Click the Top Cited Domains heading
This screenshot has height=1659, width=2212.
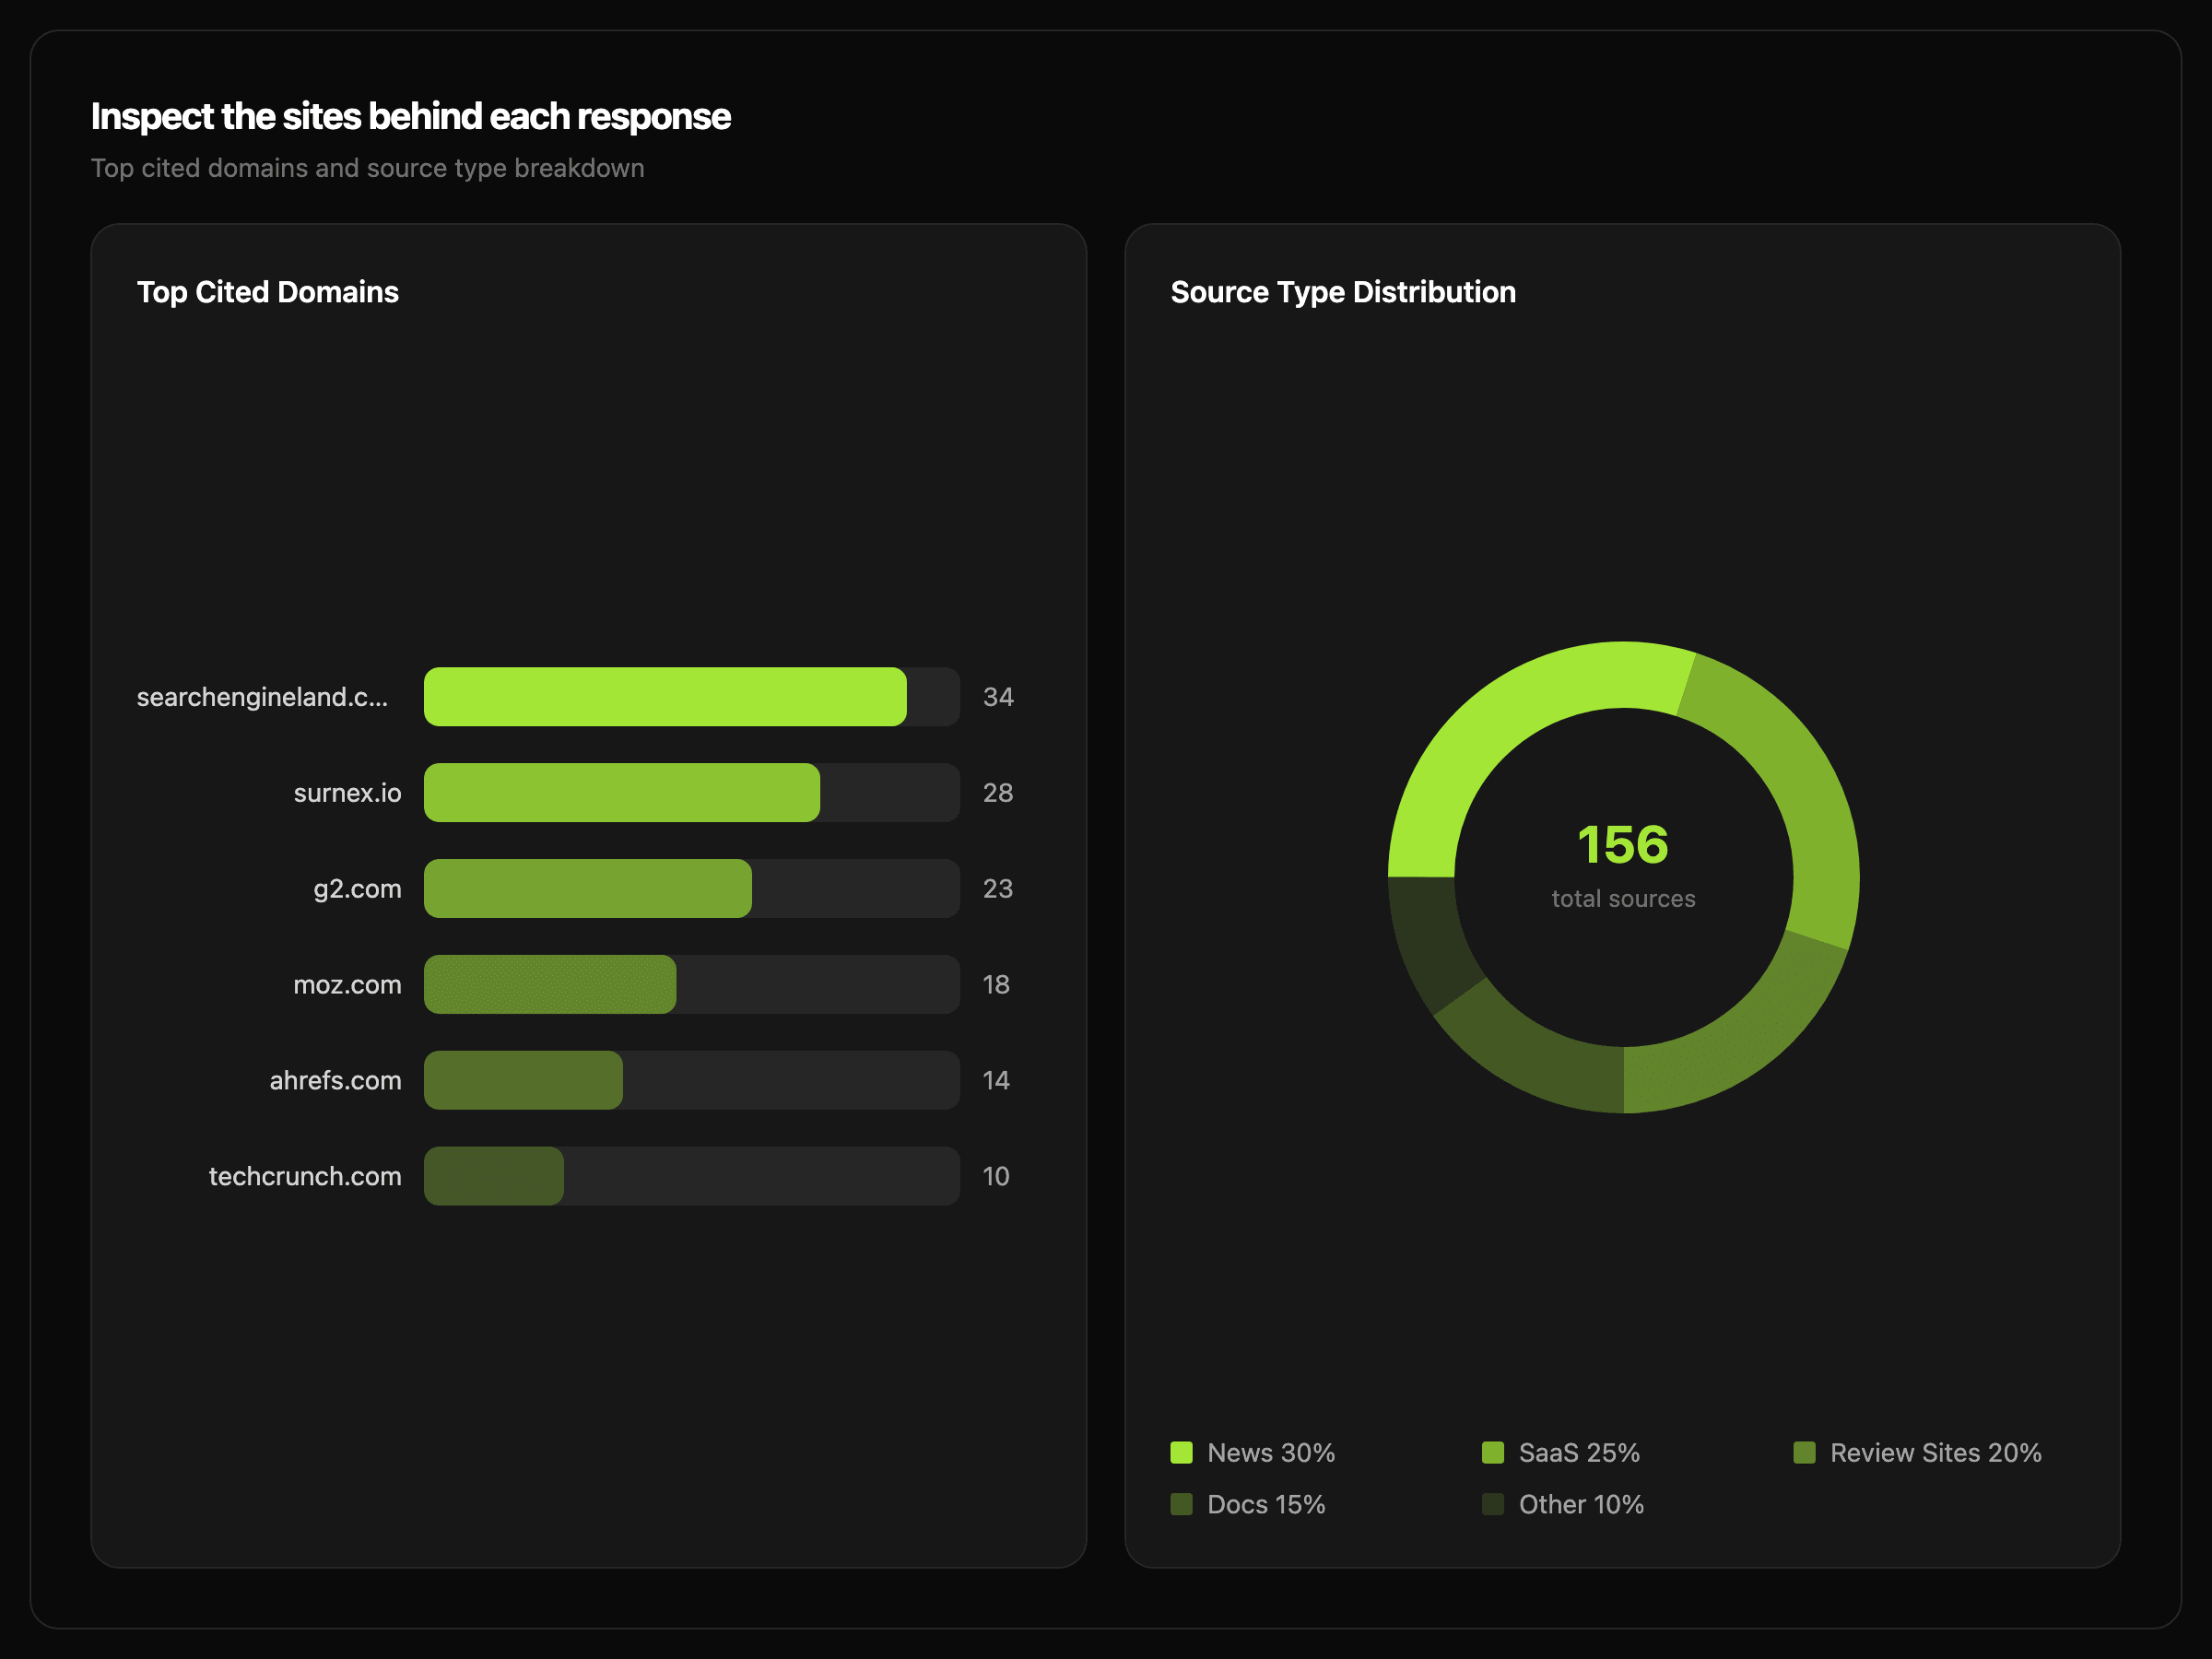pyautogui.click(x=267, y=292)
